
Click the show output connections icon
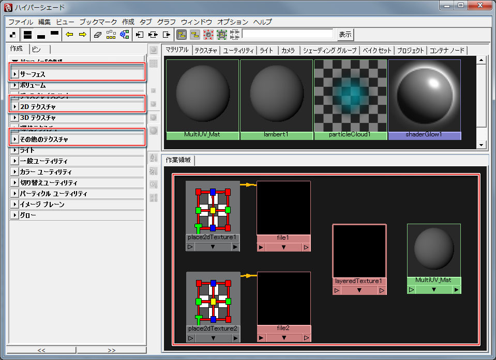pyautogui.click(x=166, y=35)
